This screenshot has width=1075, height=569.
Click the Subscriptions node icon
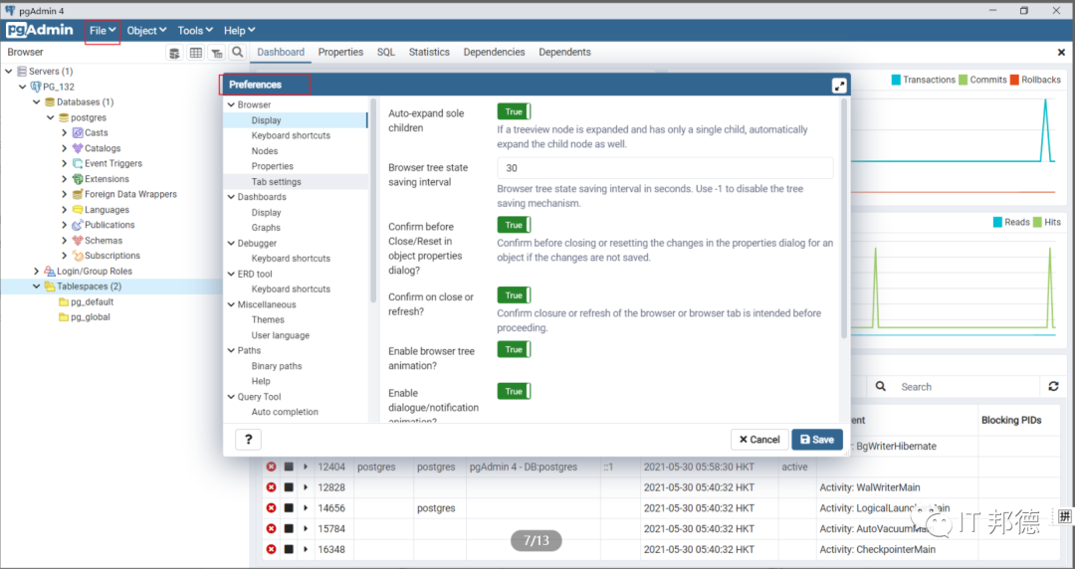[78, 256]
